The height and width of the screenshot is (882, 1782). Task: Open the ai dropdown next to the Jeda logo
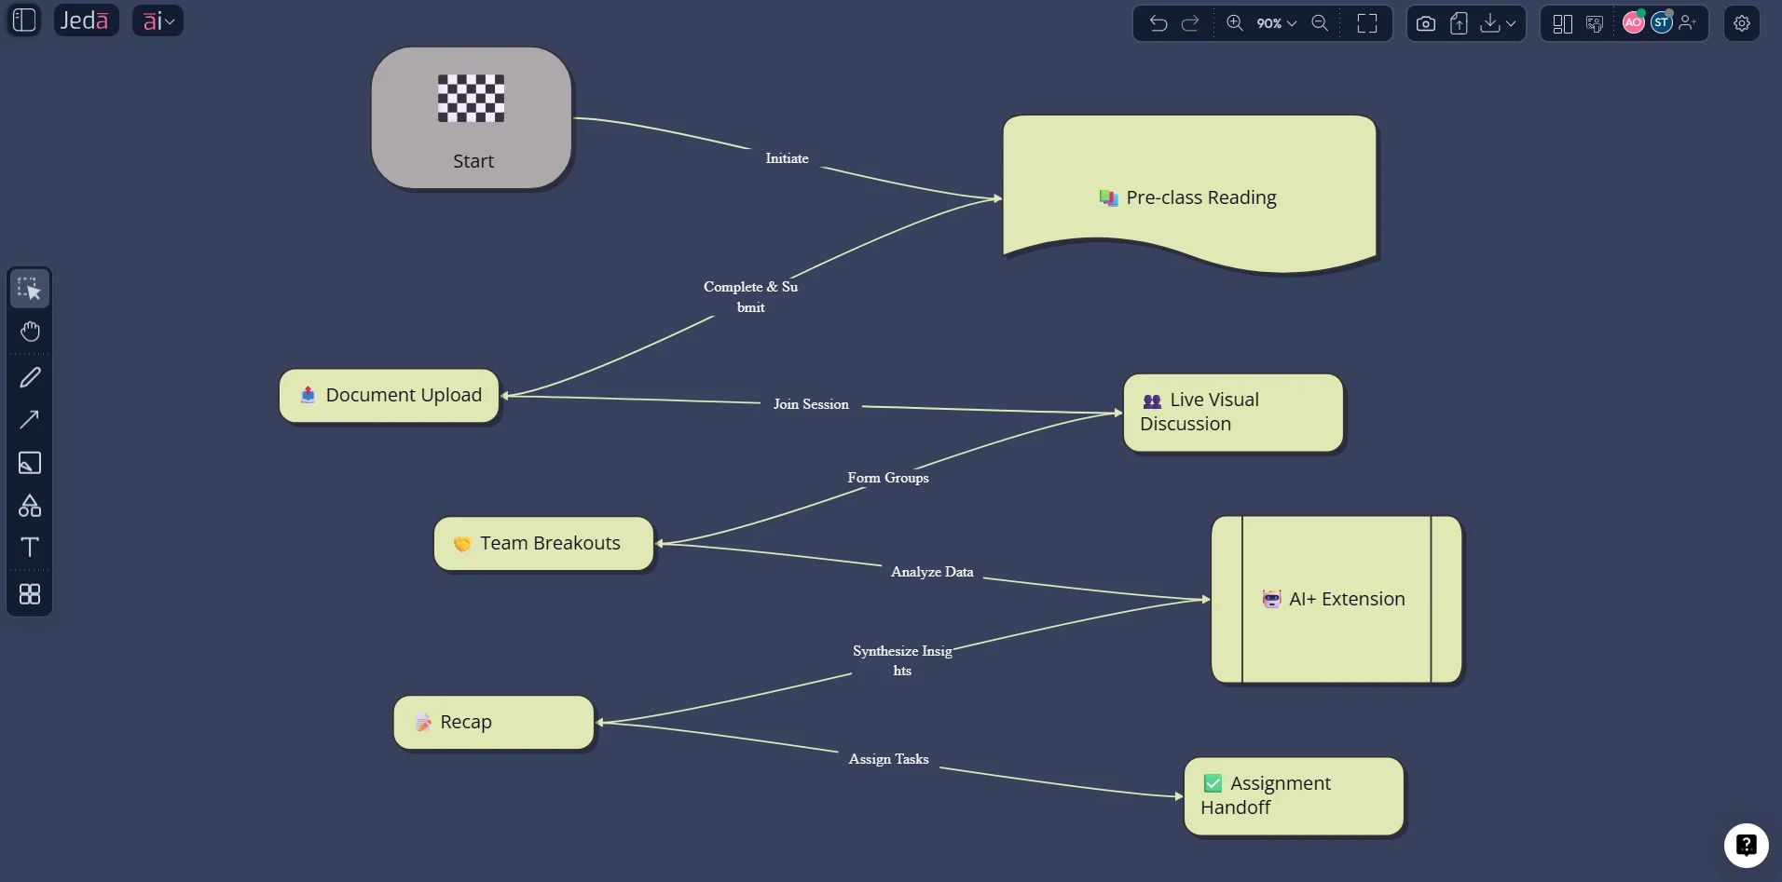tap(158, 20)
